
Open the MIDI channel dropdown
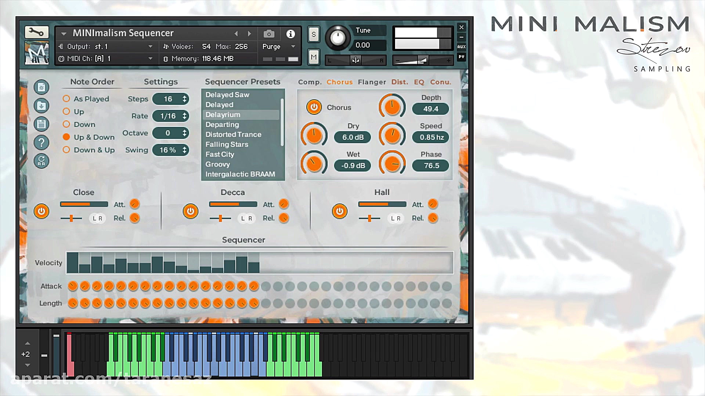click(x=150, y=59)
